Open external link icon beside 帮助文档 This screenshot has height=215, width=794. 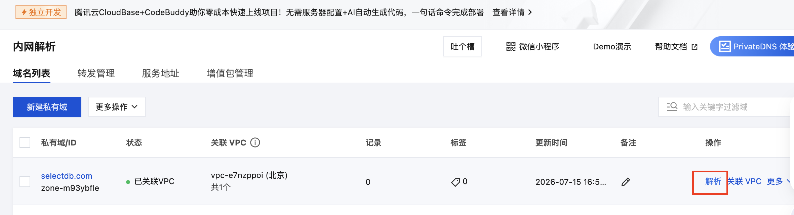tap(694, 47)
